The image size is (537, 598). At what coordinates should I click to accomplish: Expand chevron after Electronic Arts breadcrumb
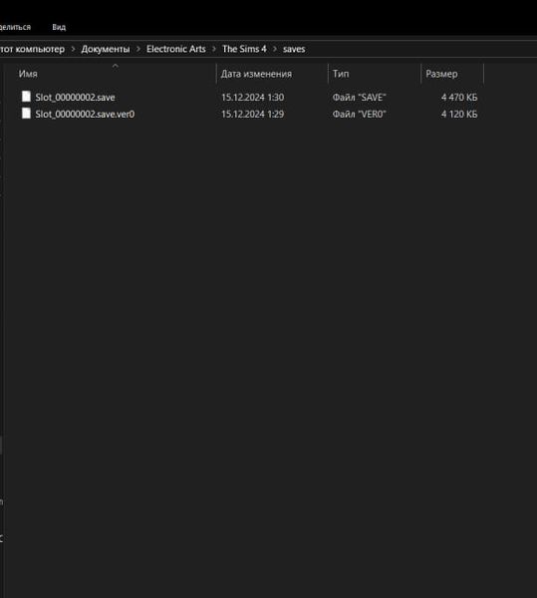[x=214, y=49]
